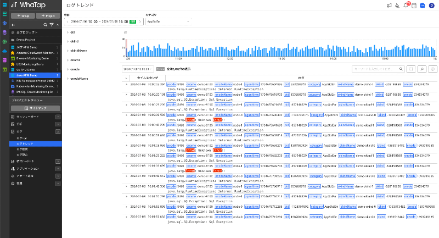439x238 pixels.
Task: Open the first sub-item under ログ menu
Action: click(x=21, y=138)
